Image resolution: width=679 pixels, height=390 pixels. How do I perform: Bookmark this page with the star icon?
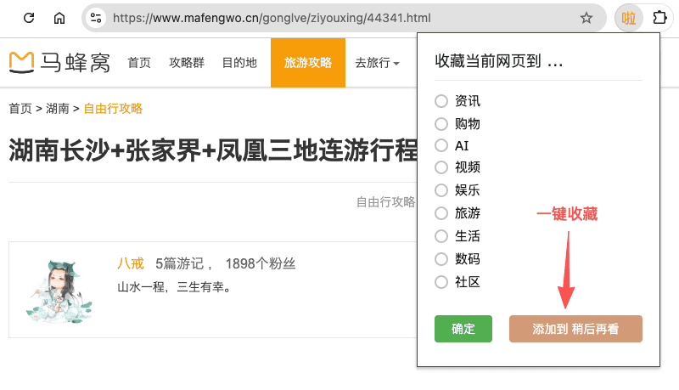pyautogui.click(x=586, y=18)
